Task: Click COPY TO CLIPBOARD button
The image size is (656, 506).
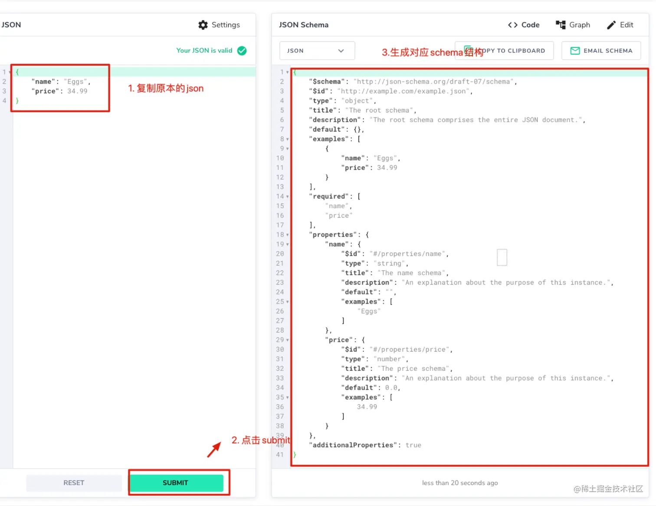Action: (x=504, y=51)
